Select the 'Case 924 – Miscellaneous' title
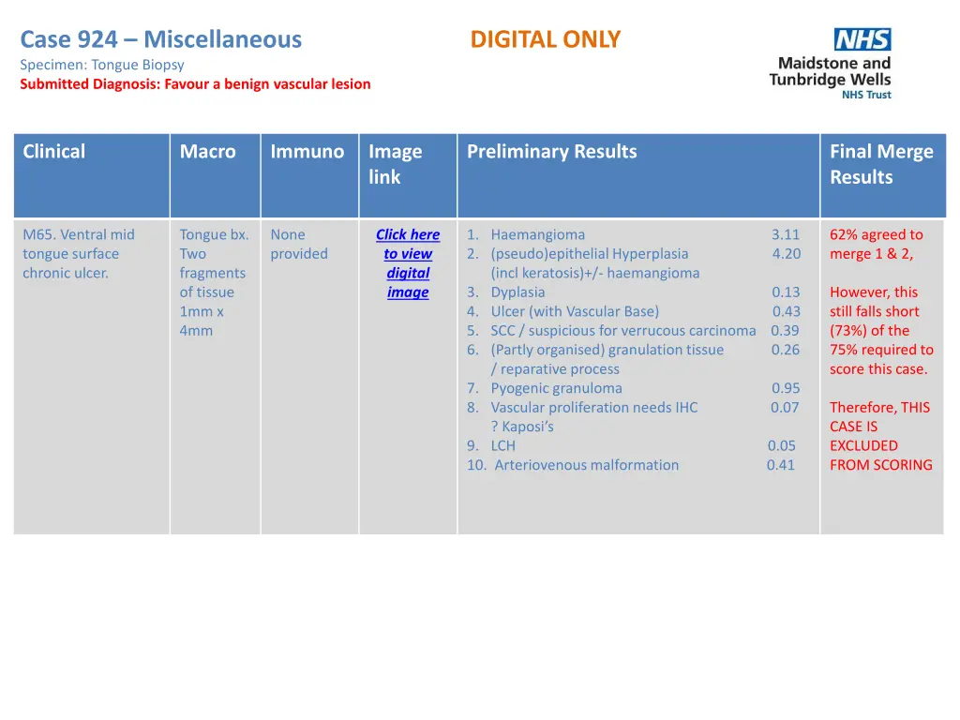Viewport: 960px width, 720px height. point(161,39)
